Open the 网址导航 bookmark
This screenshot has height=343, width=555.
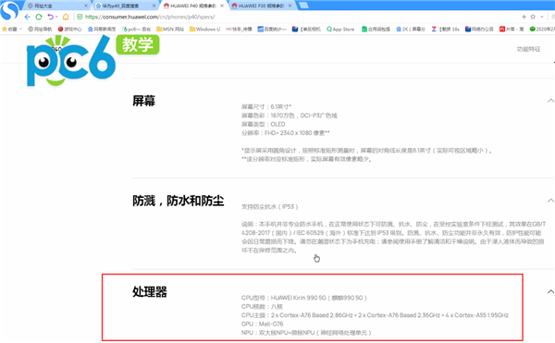coord(40,29)
